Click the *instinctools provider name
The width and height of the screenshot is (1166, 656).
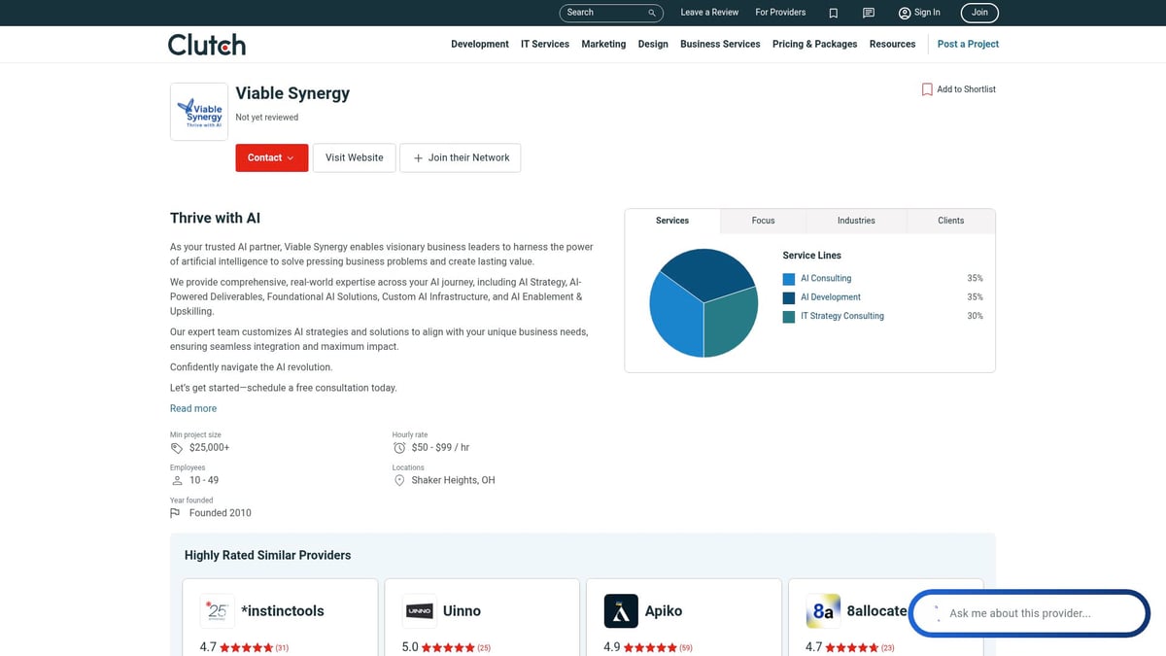(283, 611)
